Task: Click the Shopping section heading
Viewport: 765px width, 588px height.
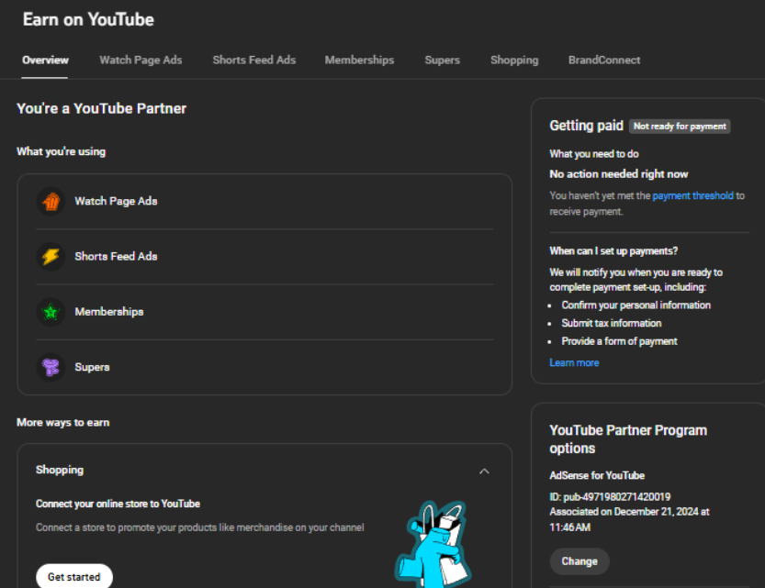Action: pyautogui.click(x=60, y=470)
